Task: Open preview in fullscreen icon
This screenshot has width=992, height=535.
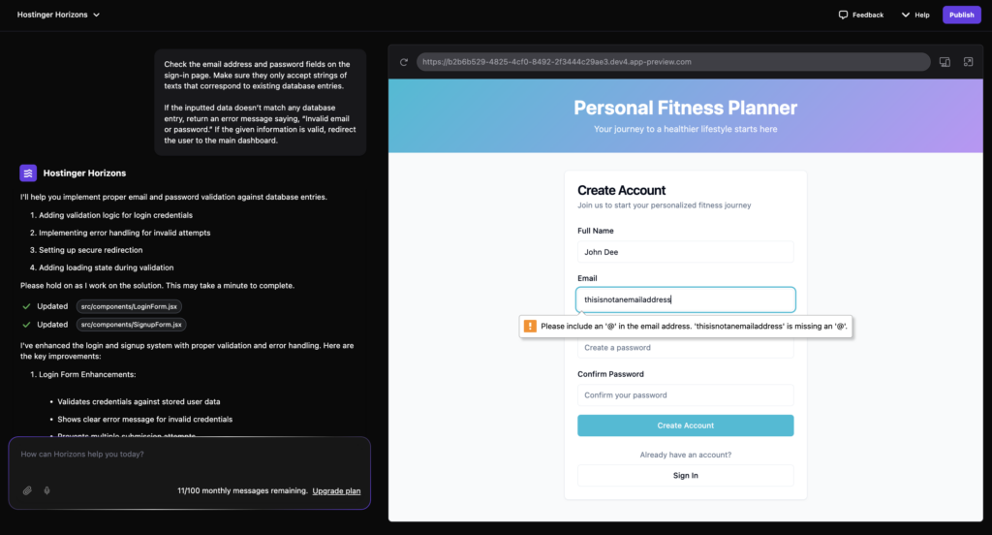Action: coord(968,62)
